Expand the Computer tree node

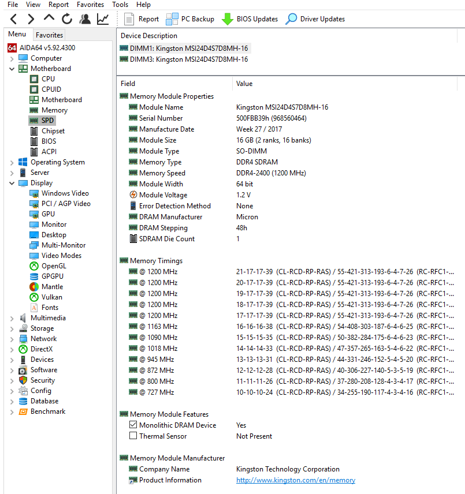click(x=12, y=59)
